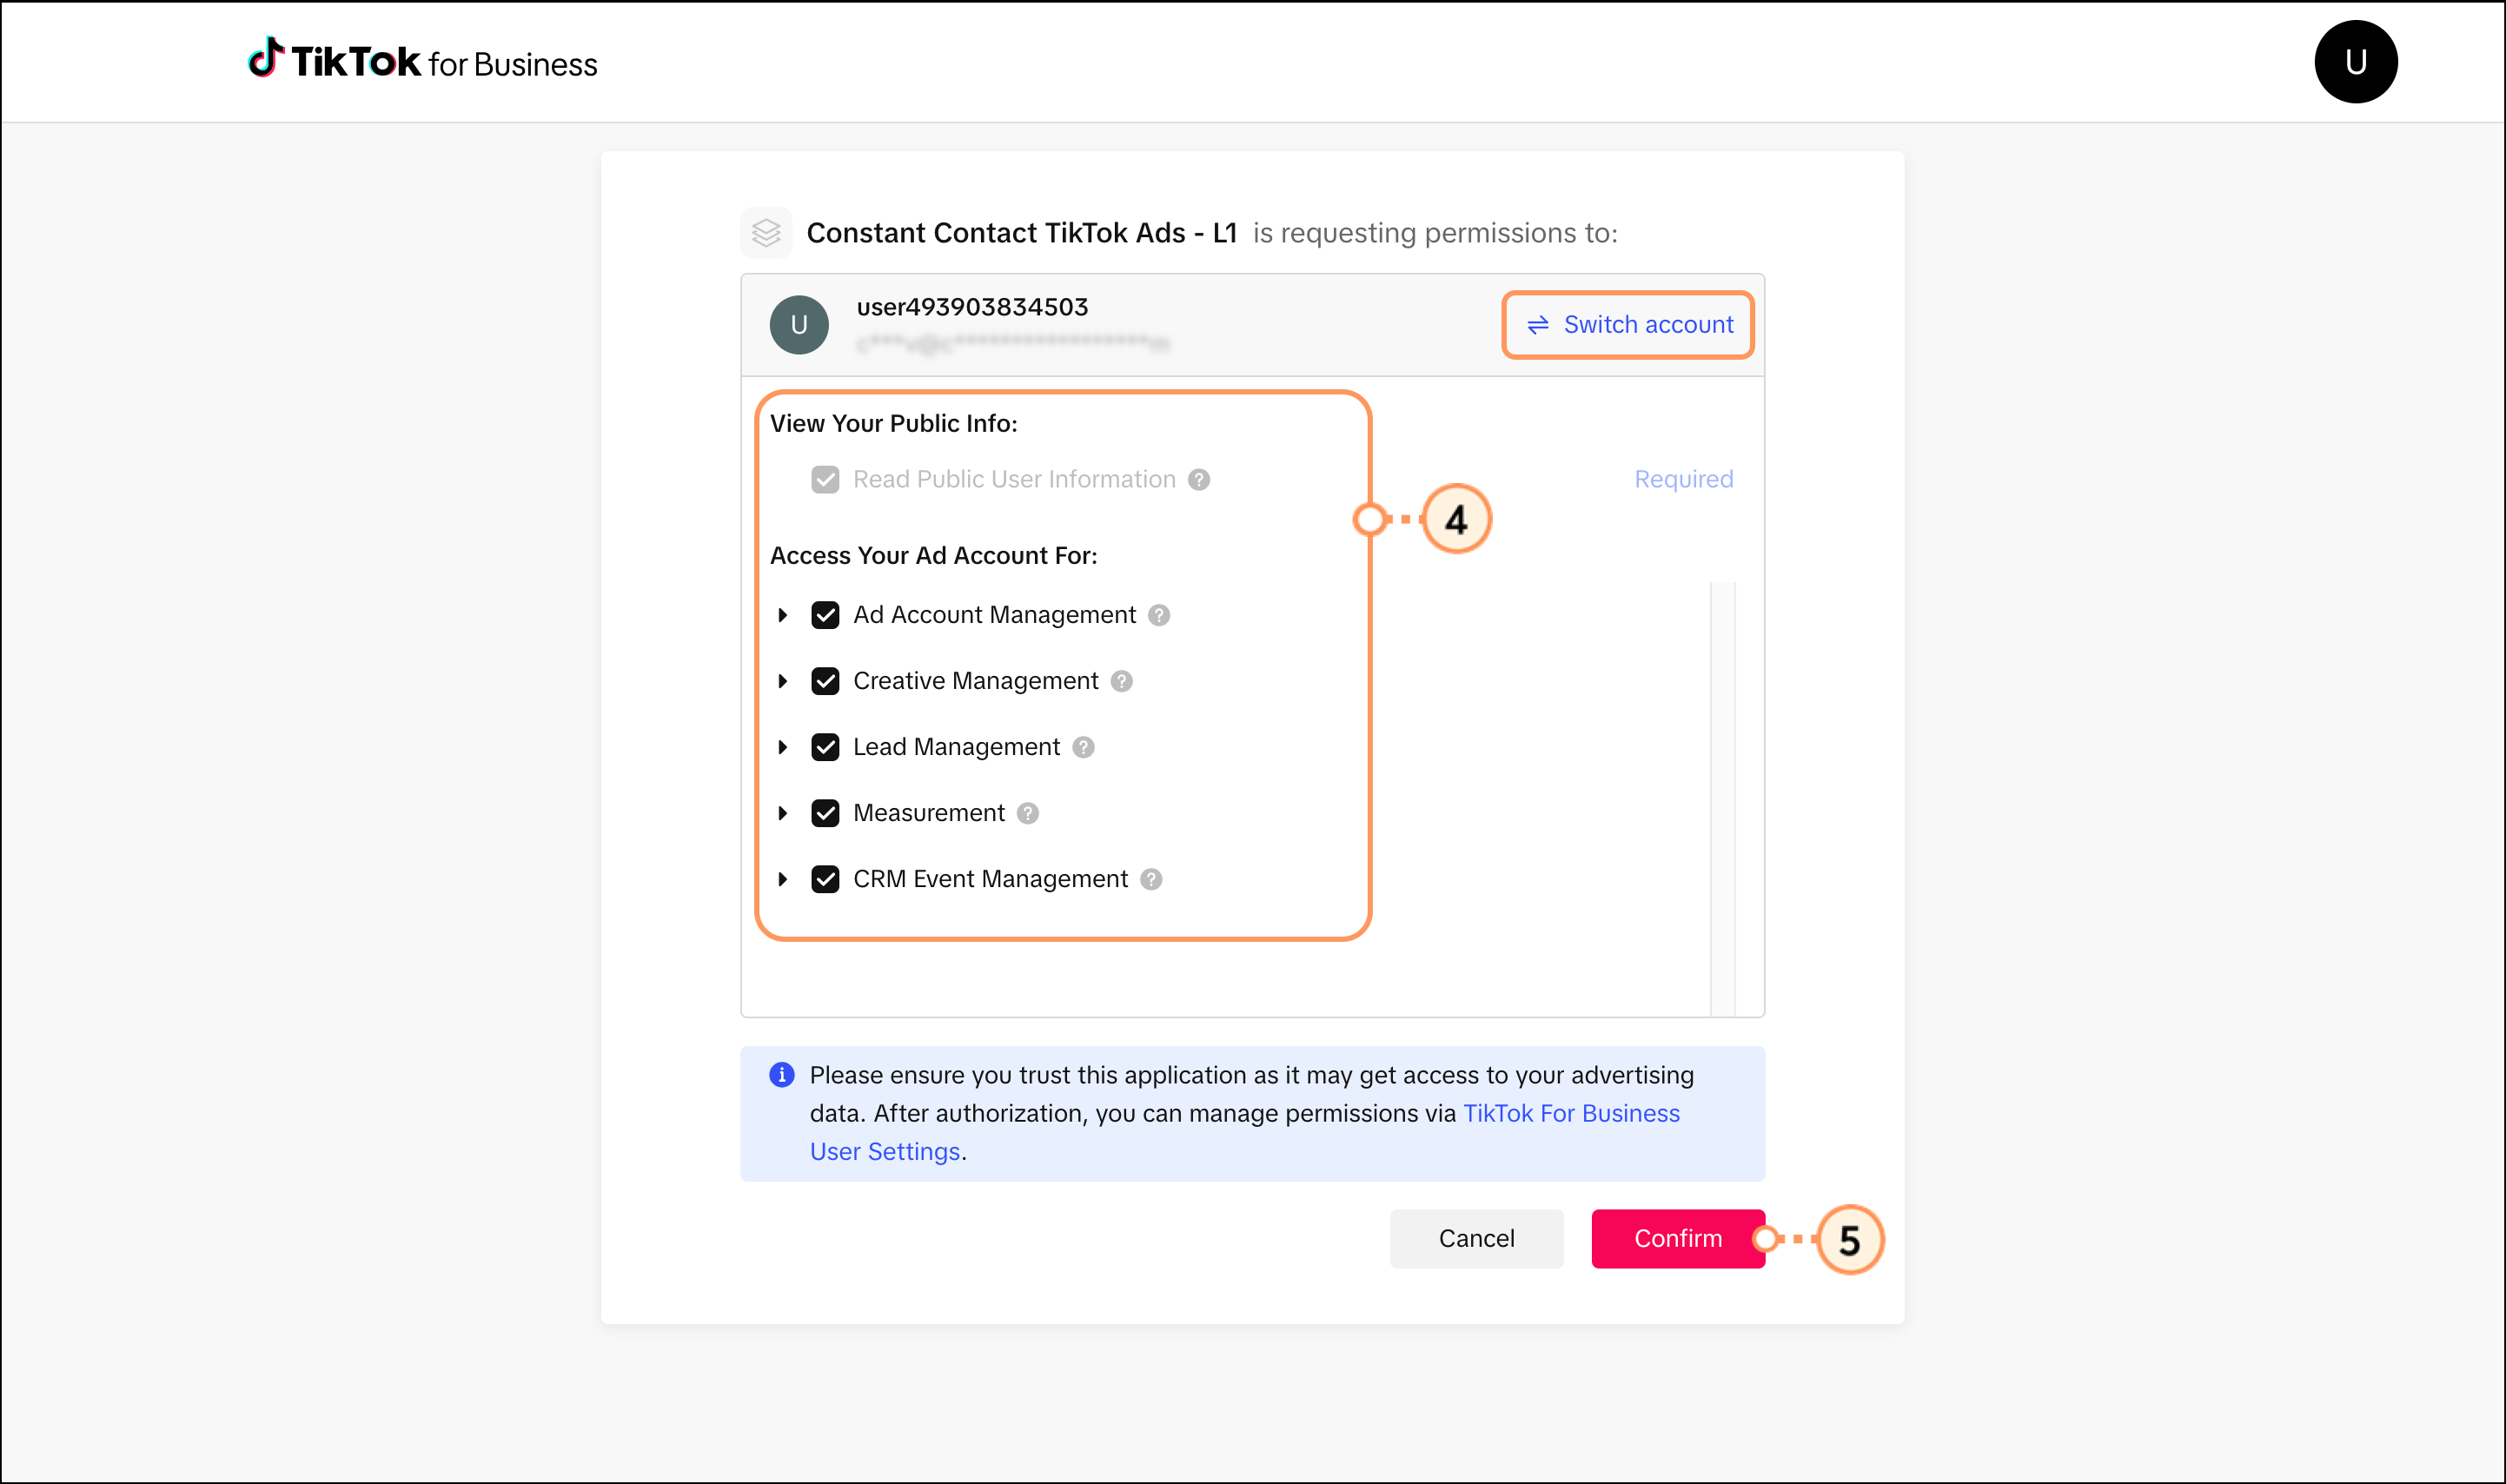
Task: Click the TikTok for Business logo
Action: pos(422,62)
